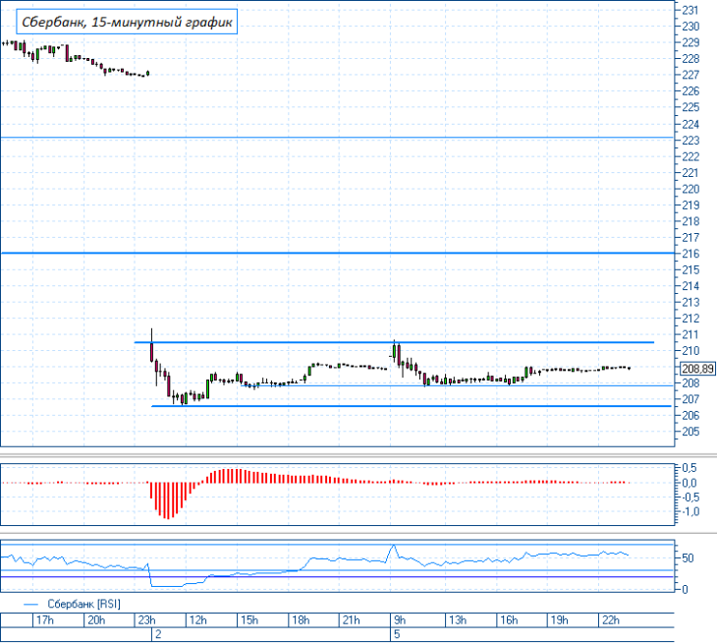717x644 pixels.
Task: Click the 211 price axis label
Action: pyautogui.click(x=690, y=334)
